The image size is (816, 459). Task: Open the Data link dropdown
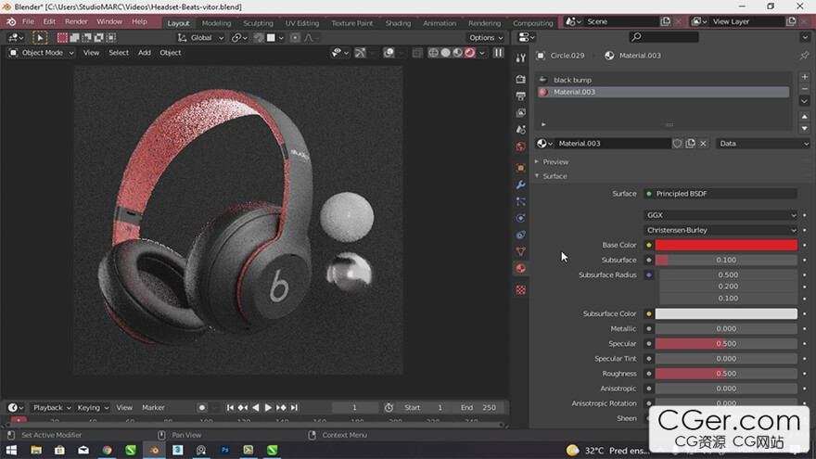click(x=763, y=143)
